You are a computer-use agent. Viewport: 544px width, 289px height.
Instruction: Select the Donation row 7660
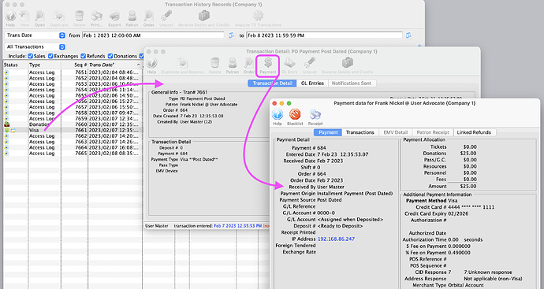click(x=73, y=124)
